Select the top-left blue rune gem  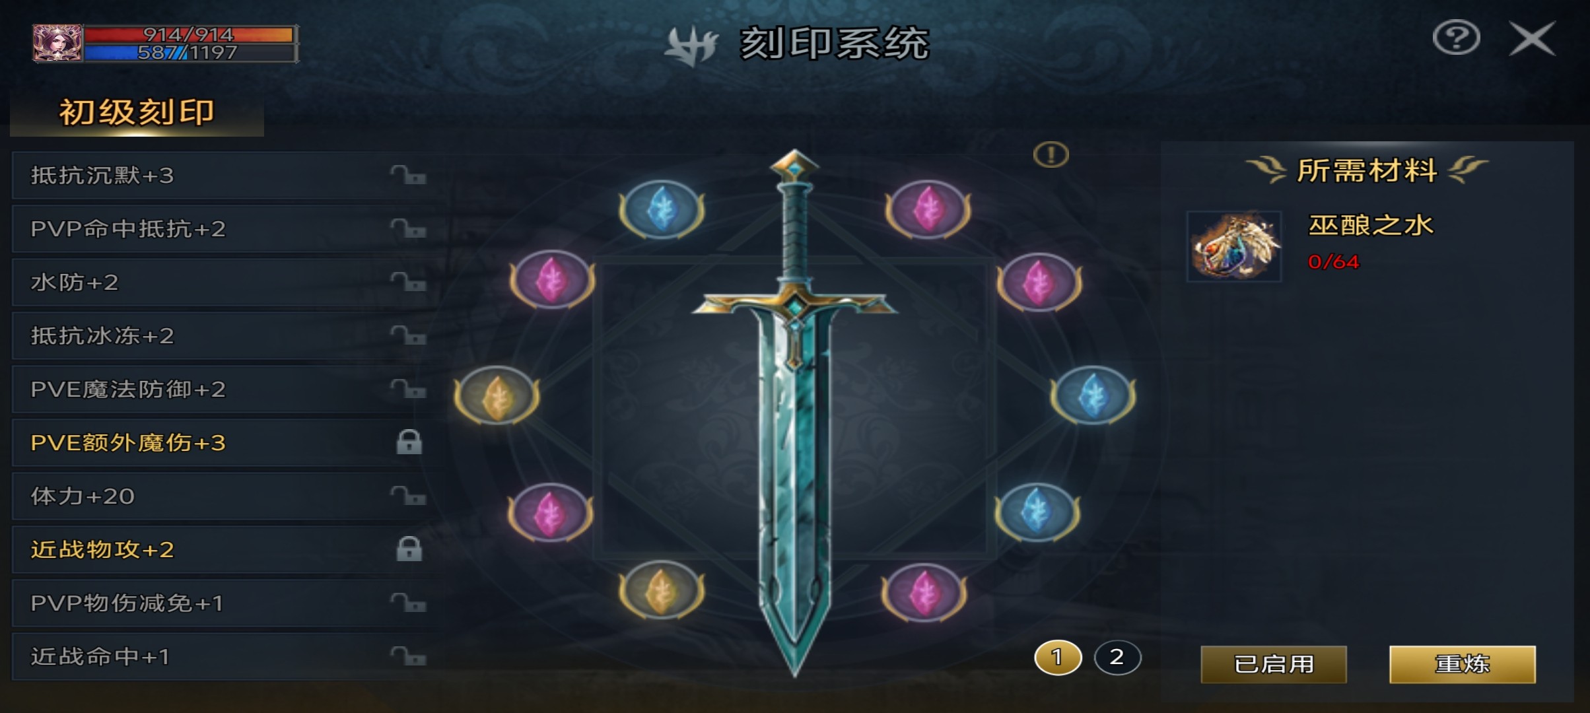tap(662, 210)
